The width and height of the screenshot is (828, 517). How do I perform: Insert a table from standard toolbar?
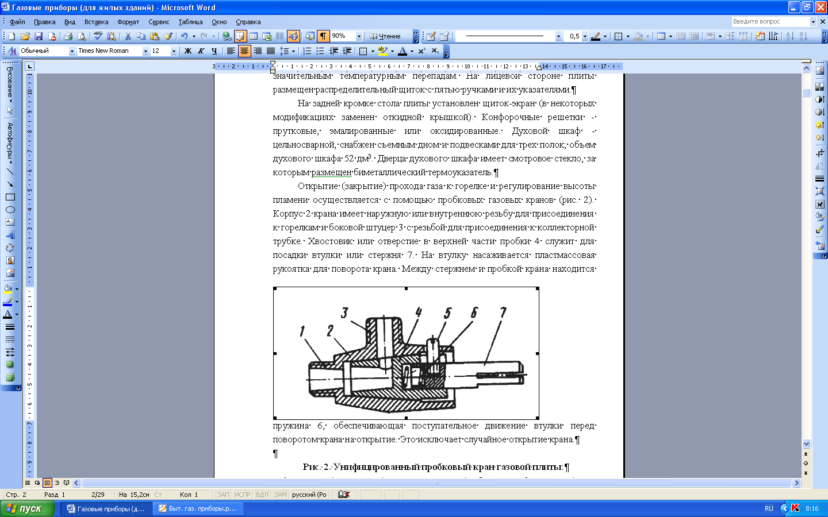click(254, 36)
